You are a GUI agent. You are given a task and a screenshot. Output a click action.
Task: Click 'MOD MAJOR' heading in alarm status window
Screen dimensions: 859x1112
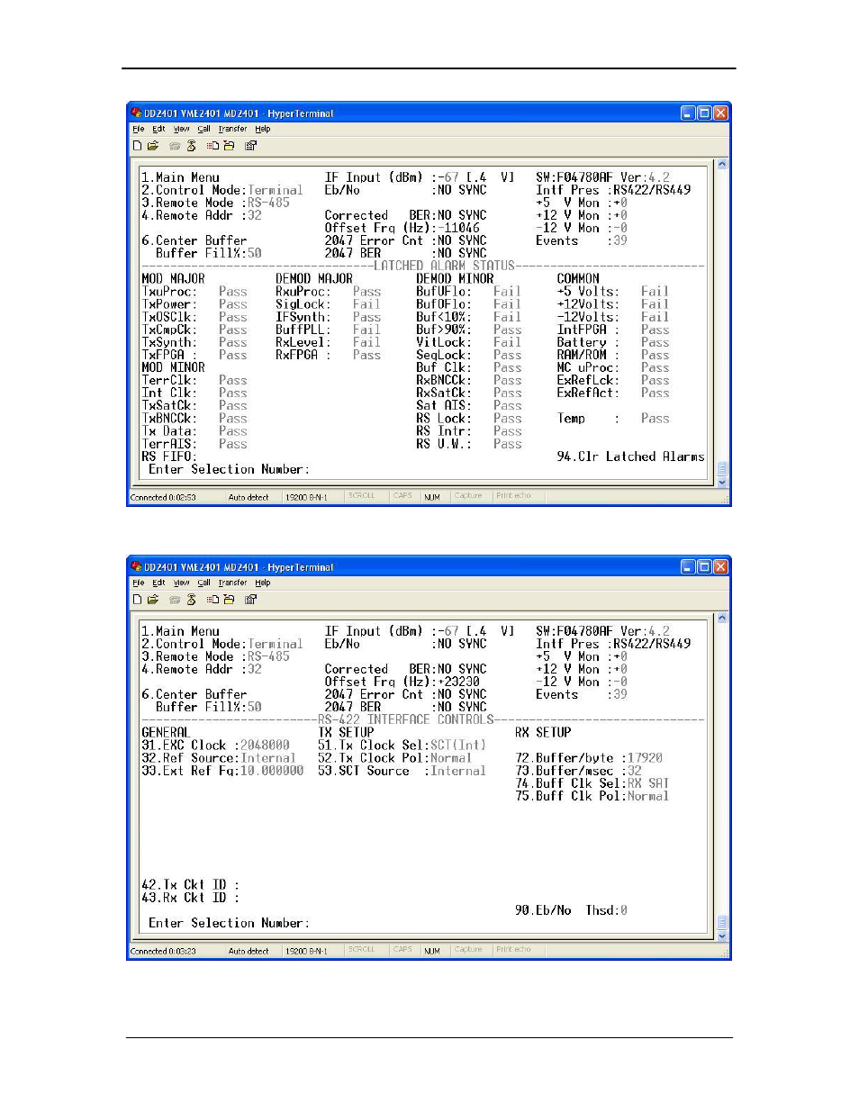pyautogui.click(x=173, y=278)
